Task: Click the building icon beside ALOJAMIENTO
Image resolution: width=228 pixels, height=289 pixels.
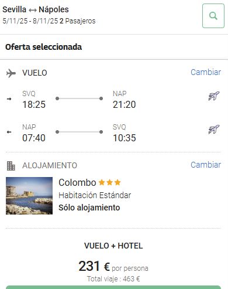Action: point(11,166)
